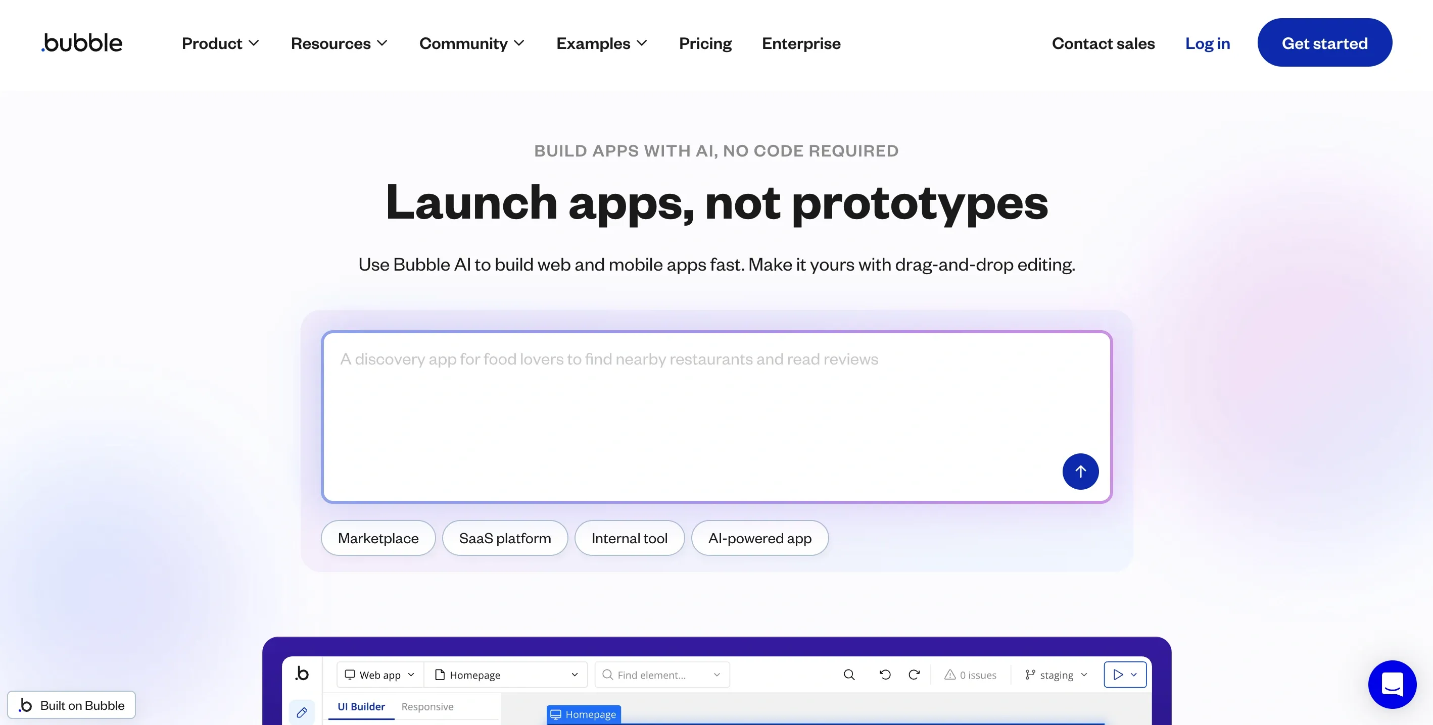The height and width of the screenshot is (725, 1433).
Task: Choose the SaaS platform suggestion chip
Action: 505,538
